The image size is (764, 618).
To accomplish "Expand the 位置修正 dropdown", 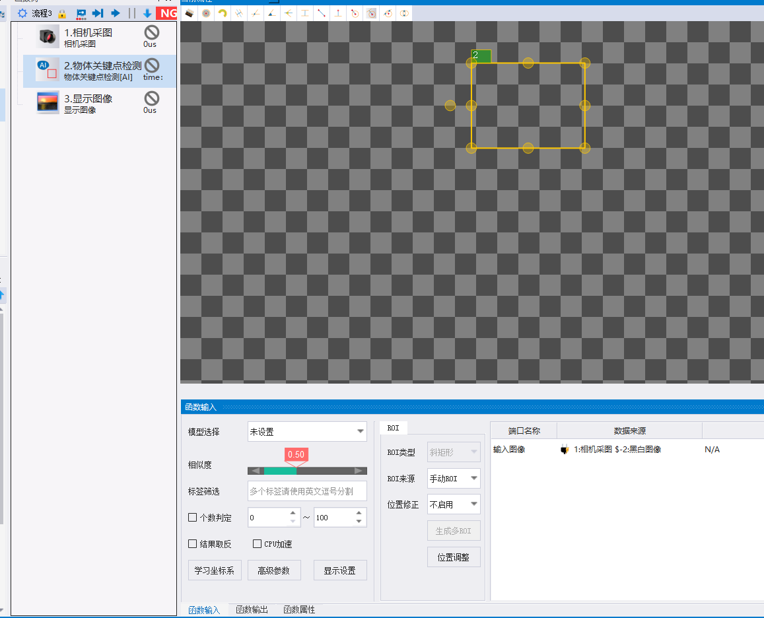I will 454,504.
